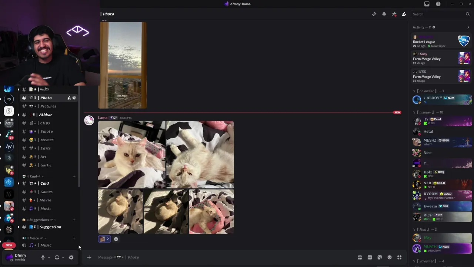Screen dimensions: 474x267
Task: Open member ALOOY in Co owner
Action: (441, 99)
